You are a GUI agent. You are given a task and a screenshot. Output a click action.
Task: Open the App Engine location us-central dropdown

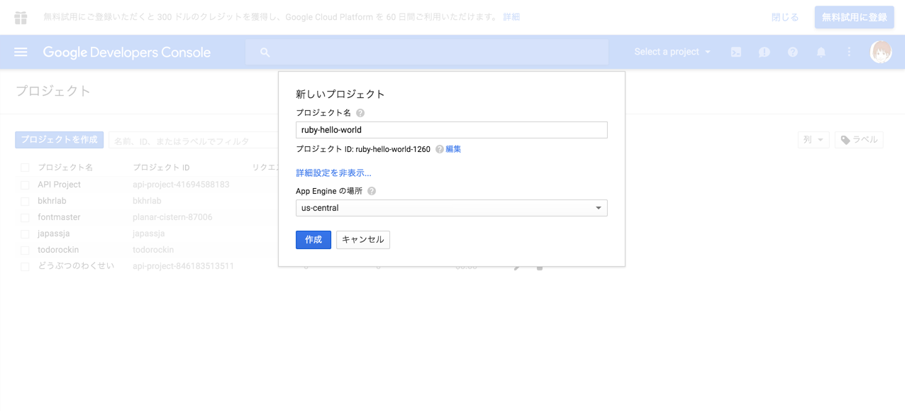(x=451, y=208)
